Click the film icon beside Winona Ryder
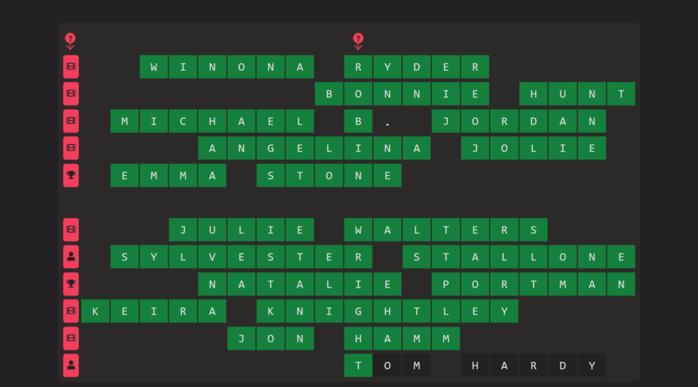Screen dimensions: 698x387 pos(71,67)
